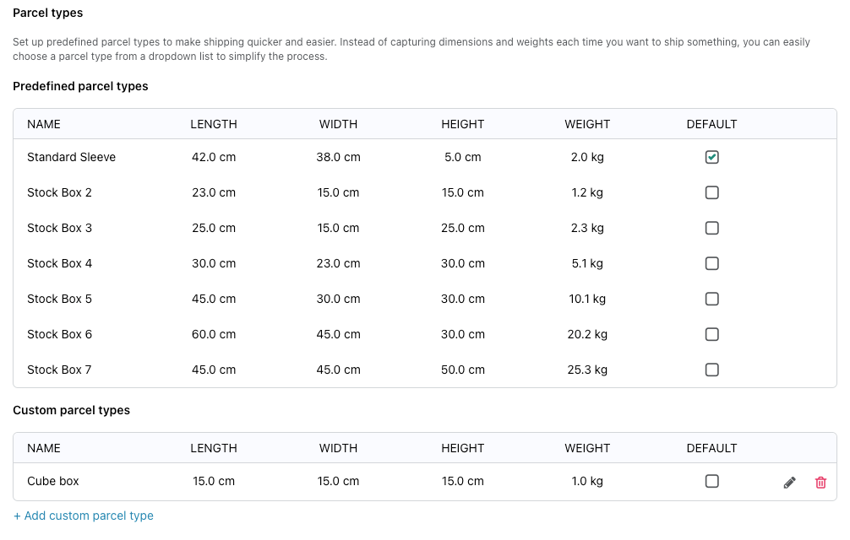The height and width of the screenshot is (540, 850).
Task: Set Stock Box 3 as default
Action: pyautogui.click(x=711, y=228)
